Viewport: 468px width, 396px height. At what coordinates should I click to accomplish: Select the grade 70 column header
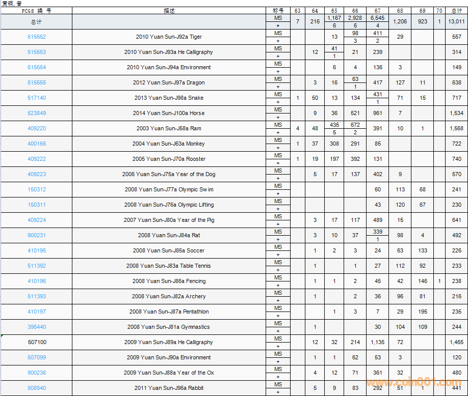[439, 11]
